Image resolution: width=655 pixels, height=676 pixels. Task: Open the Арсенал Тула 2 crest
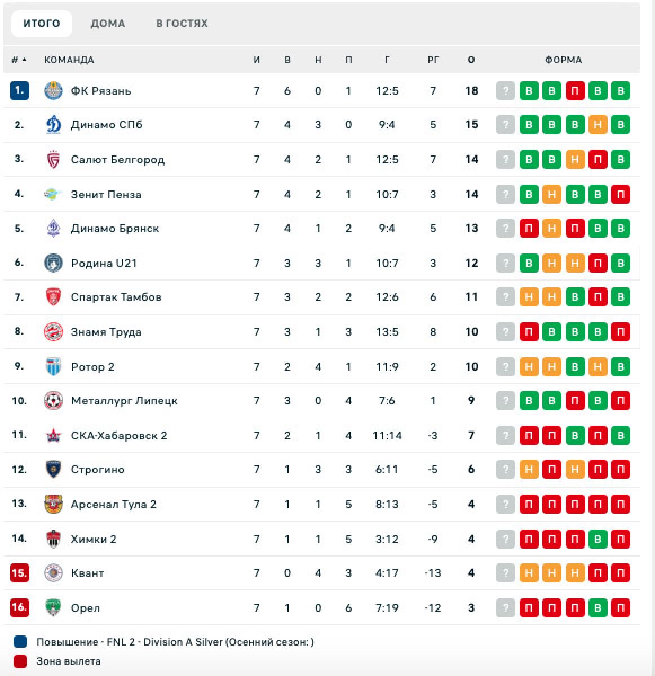(54, 504)
